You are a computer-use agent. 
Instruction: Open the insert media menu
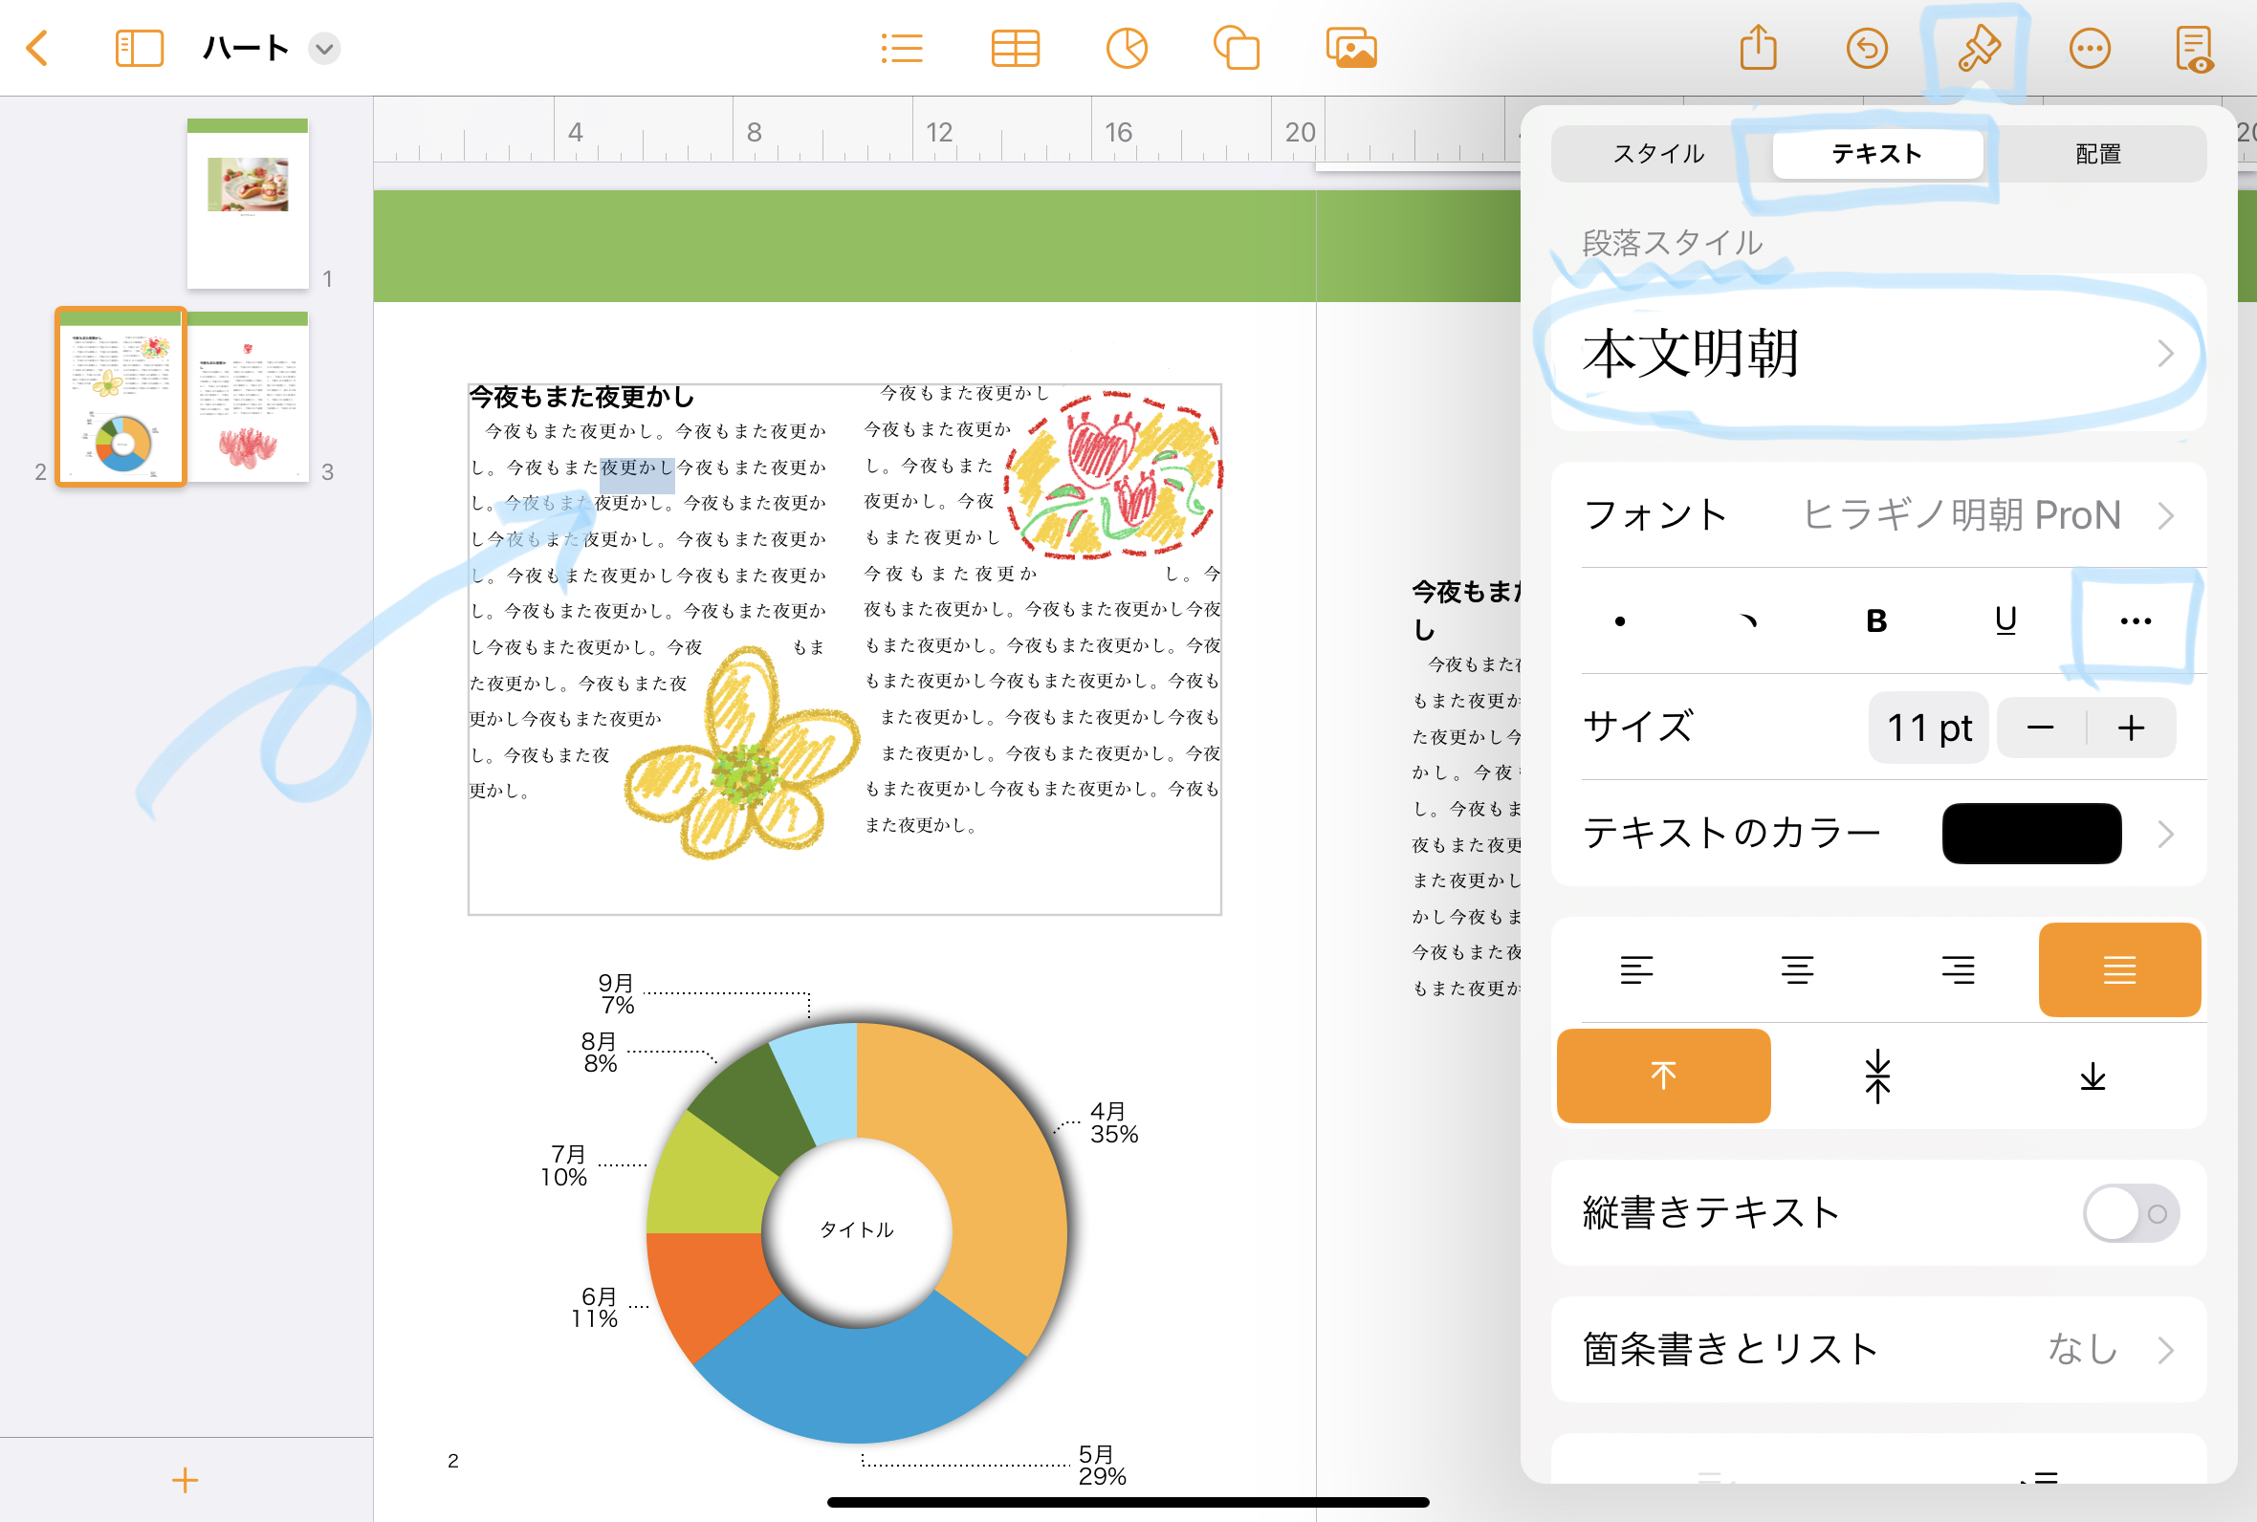1350,49
